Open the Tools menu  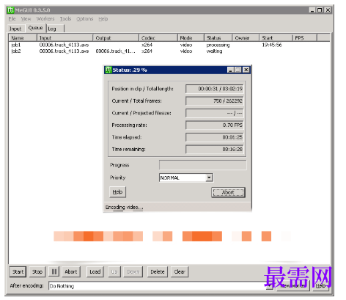click(65, 19)
